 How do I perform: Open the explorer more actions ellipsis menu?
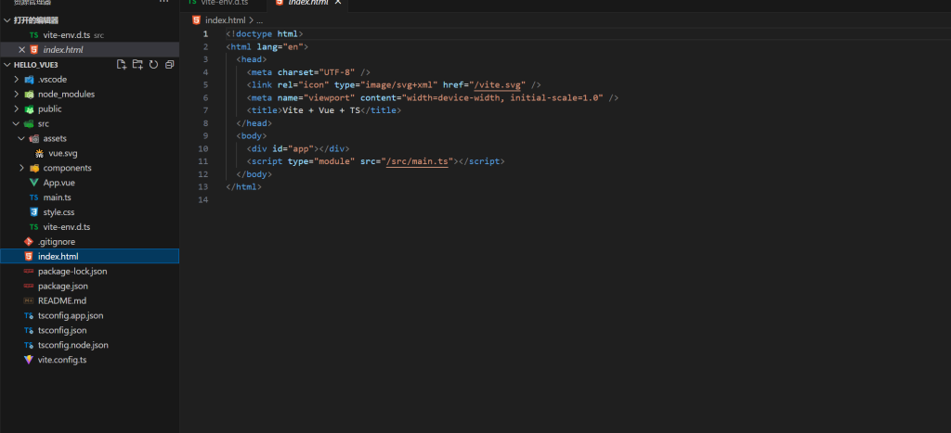164,3
